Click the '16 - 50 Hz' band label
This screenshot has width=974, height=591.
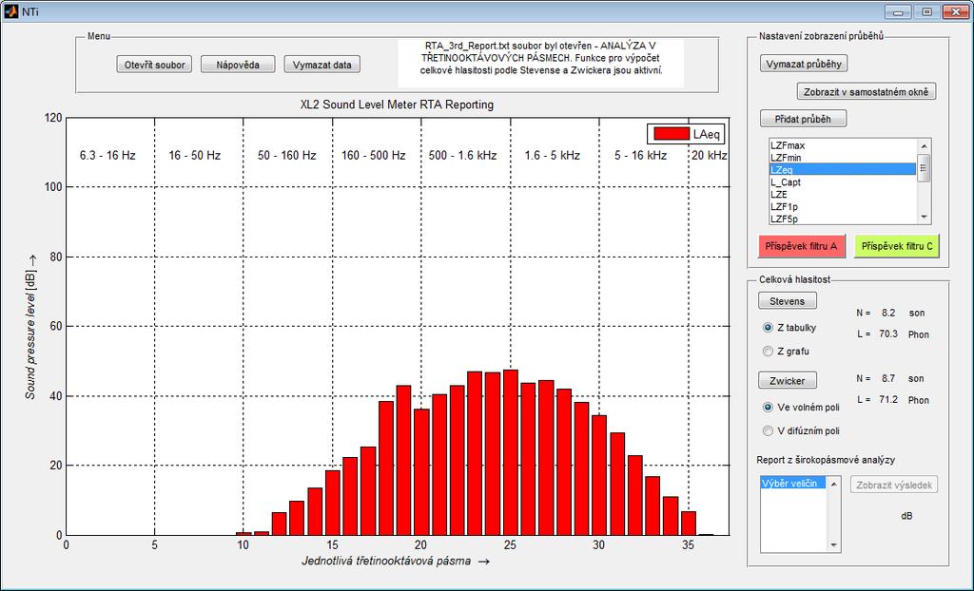pos(194,155)
